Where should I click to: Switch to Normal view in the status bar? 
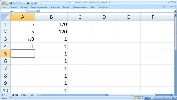tap(136, 98)
